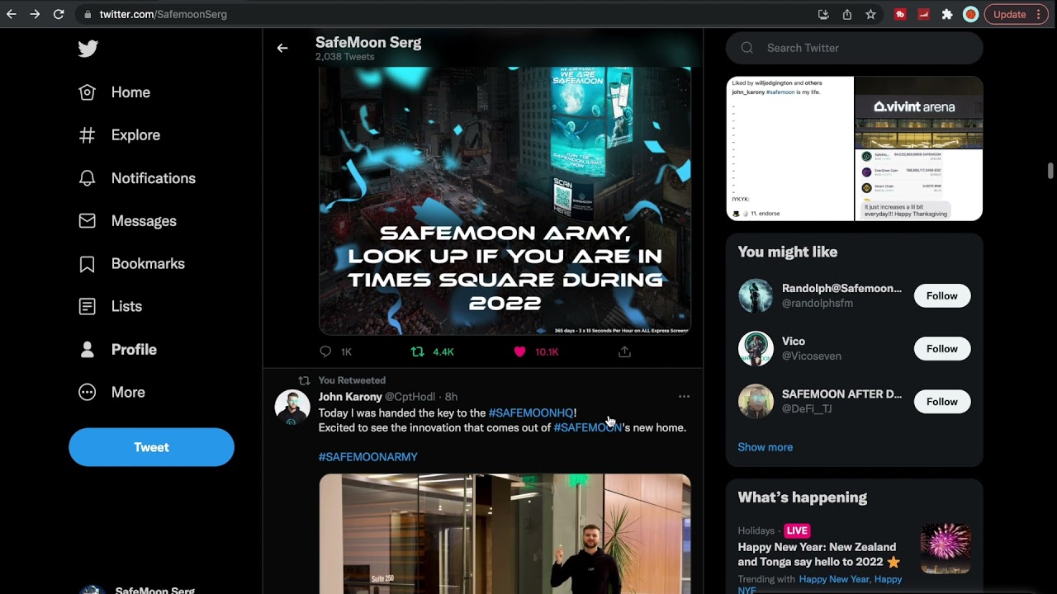Click the 8h tweet timestamp
The image size is (1057, 594).
coord(451,397)
